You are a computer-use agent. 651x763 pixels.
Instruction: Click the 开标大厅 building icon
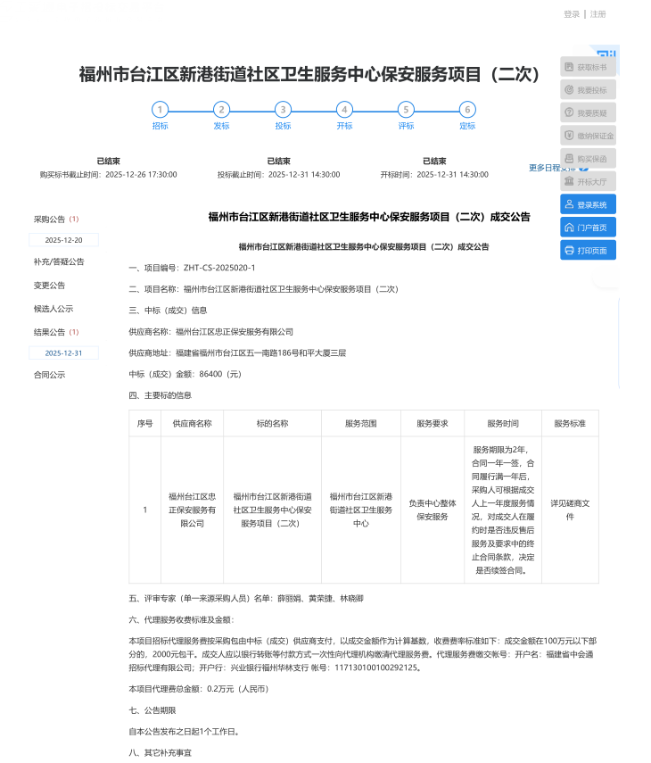coord(570,181)
